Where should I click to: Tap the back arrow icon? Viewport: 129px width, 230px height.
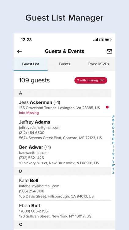pyautogui.click(x=20, y=51)
